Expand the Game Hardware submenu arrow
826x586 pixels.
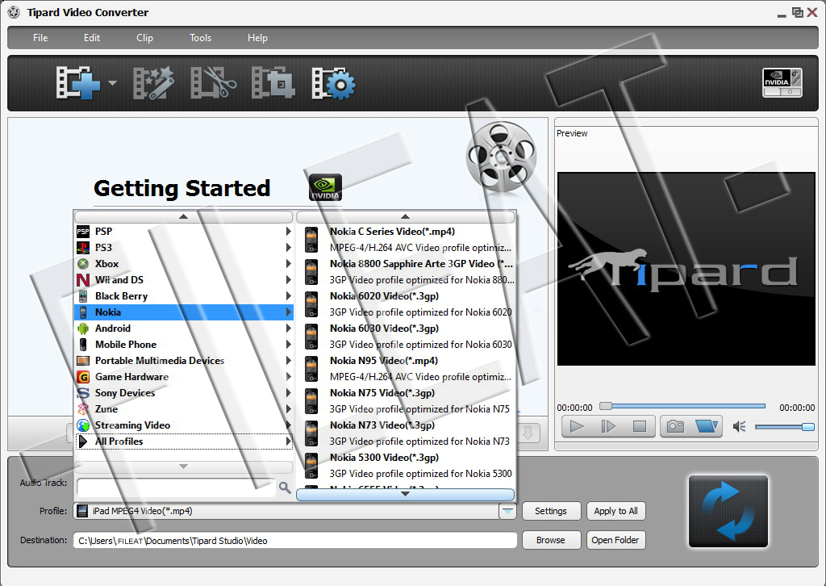point(288,377)
